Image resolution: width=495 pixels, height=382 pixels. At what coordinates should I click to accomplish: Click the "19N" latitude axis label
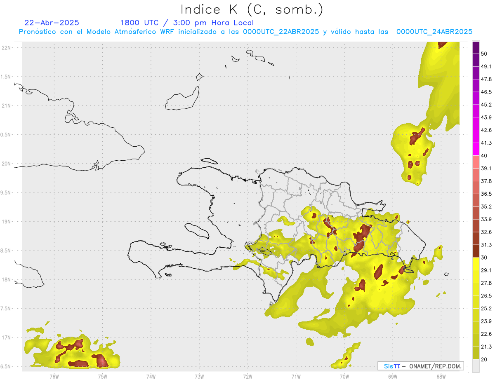[6, 222]
